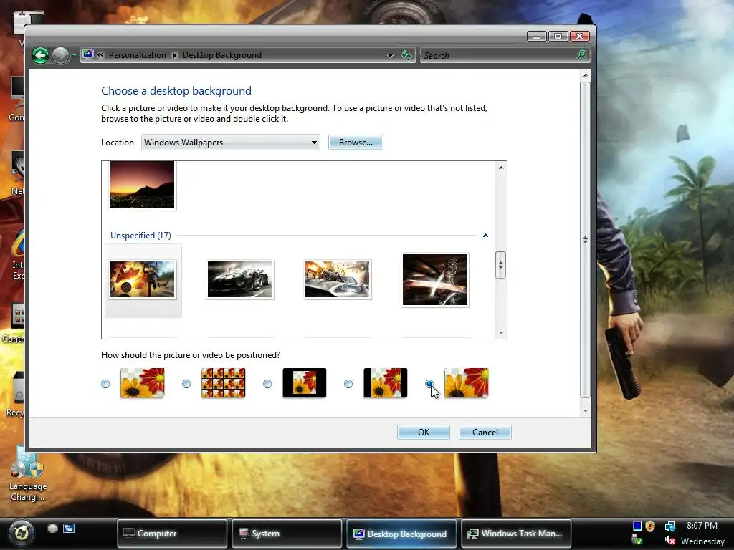734x550 pixels.
Task: Select the dark warrior wallpaper thumbnail
Action: click(x=435, y=280)
